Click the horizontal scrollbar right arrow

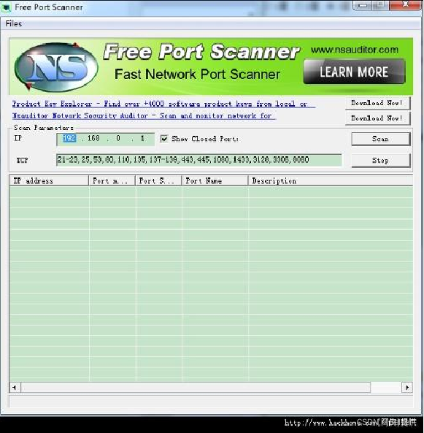407,388
